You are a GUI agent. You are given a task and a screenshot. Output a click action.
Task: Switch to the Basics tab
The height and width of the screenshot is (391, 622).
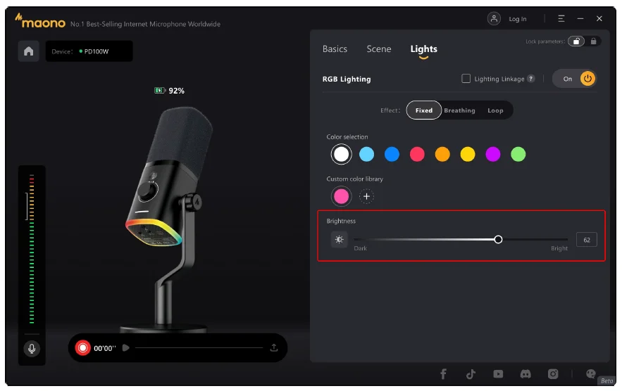[335, 49]
